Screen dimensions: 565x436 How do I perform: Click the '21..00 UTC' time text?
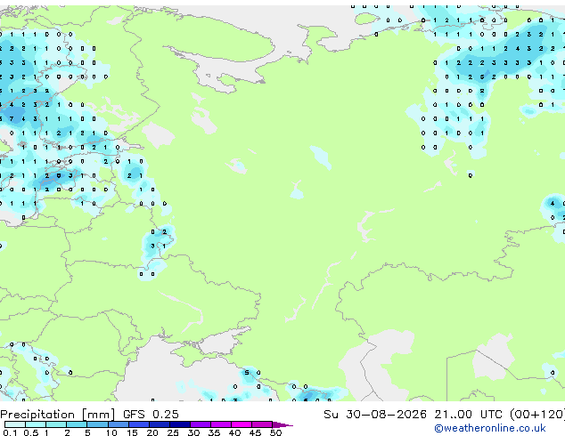(x=468, y=415)
